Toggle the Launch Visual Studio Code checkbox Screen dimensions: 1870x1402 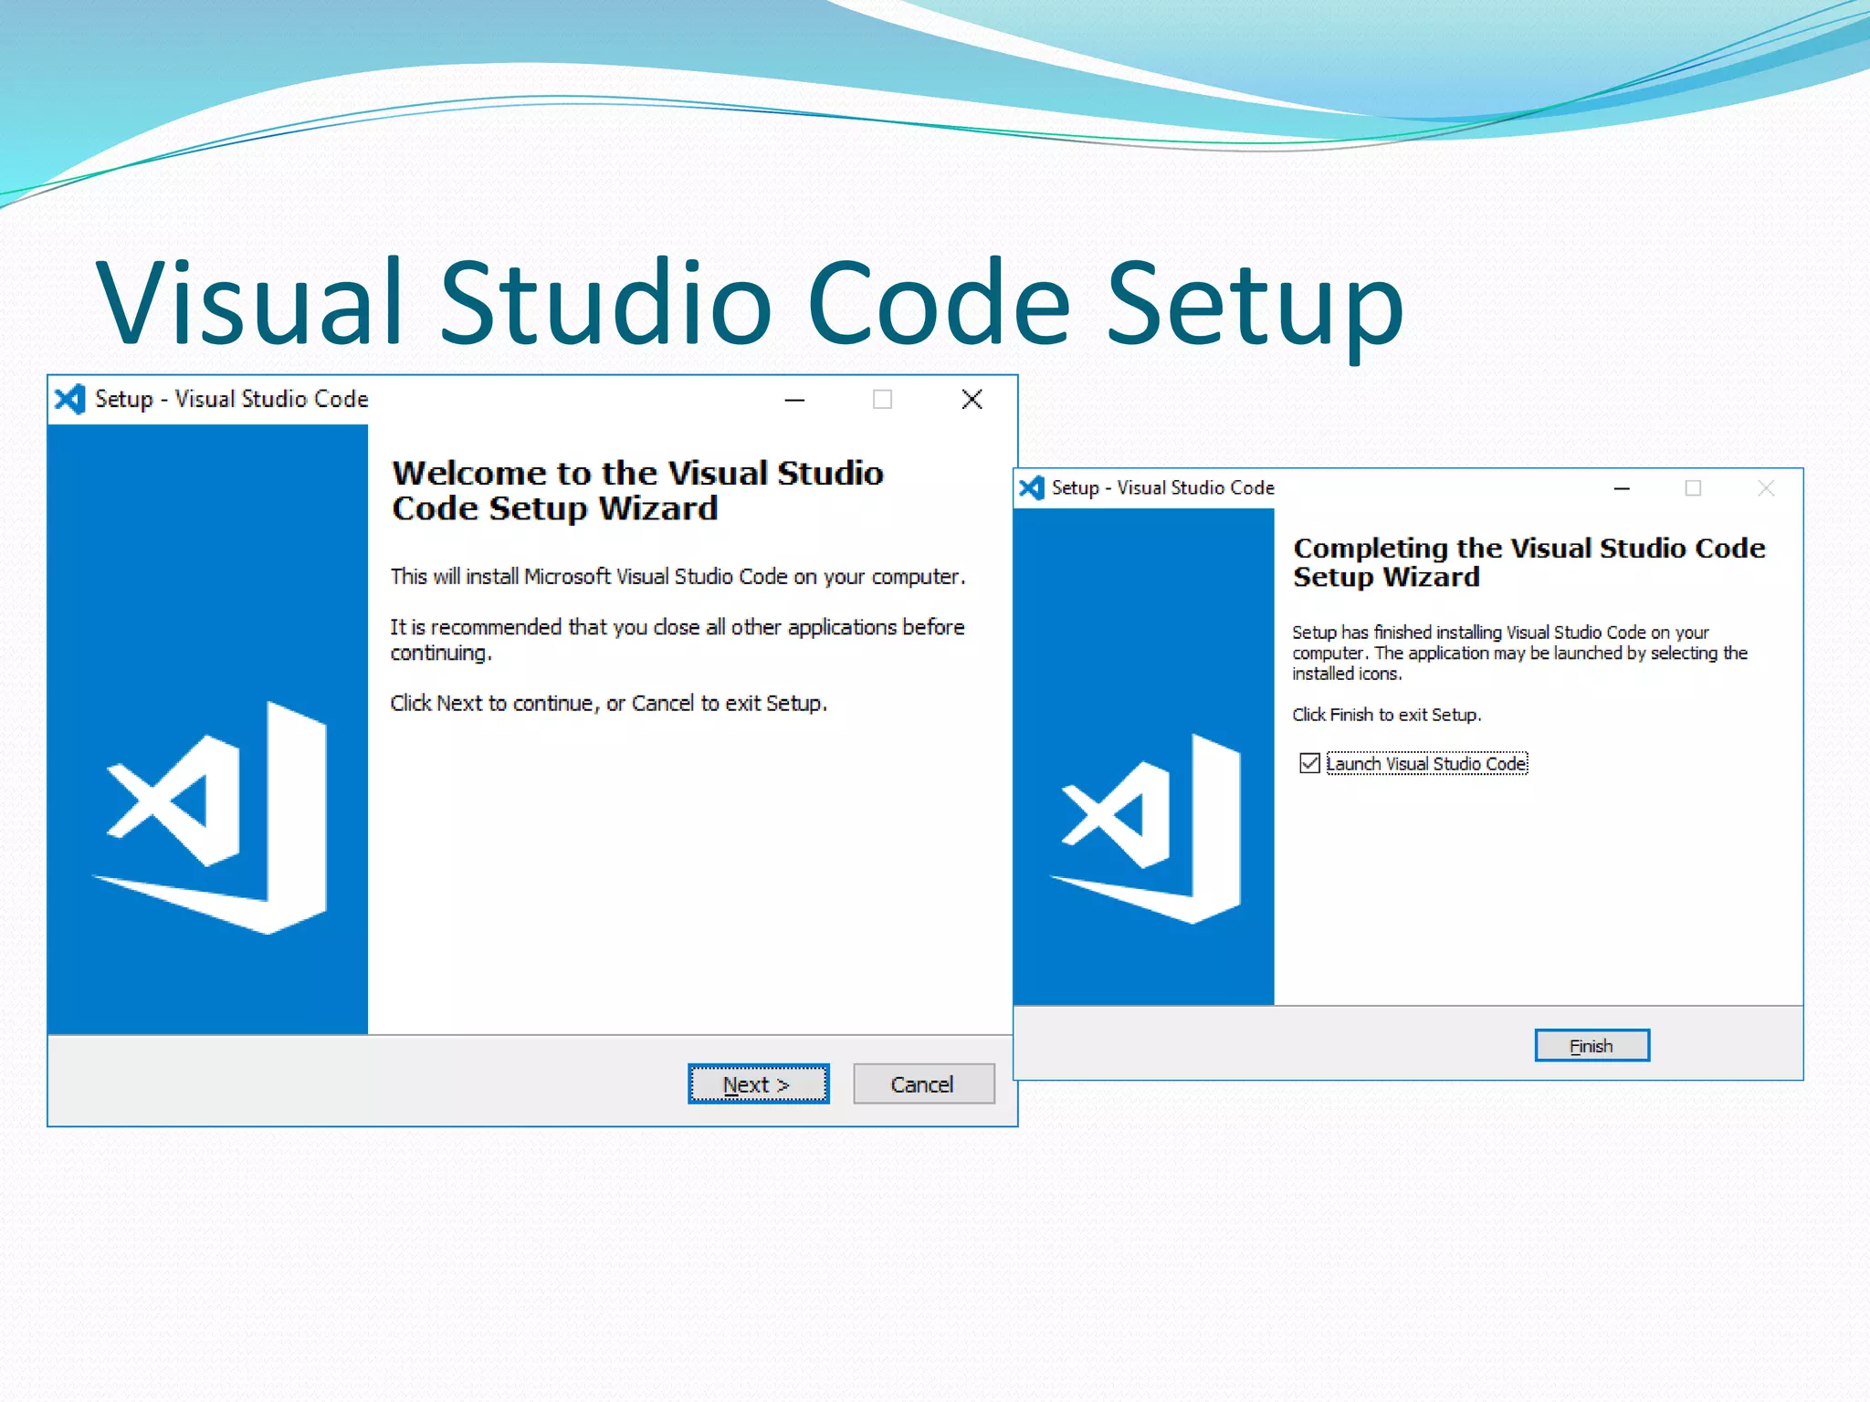point(1309,763)
